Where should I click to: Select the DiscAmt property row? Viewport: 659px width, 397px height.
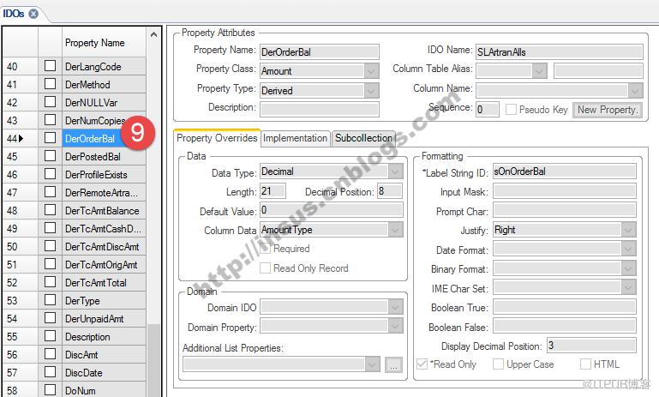[x=104, y=354]
